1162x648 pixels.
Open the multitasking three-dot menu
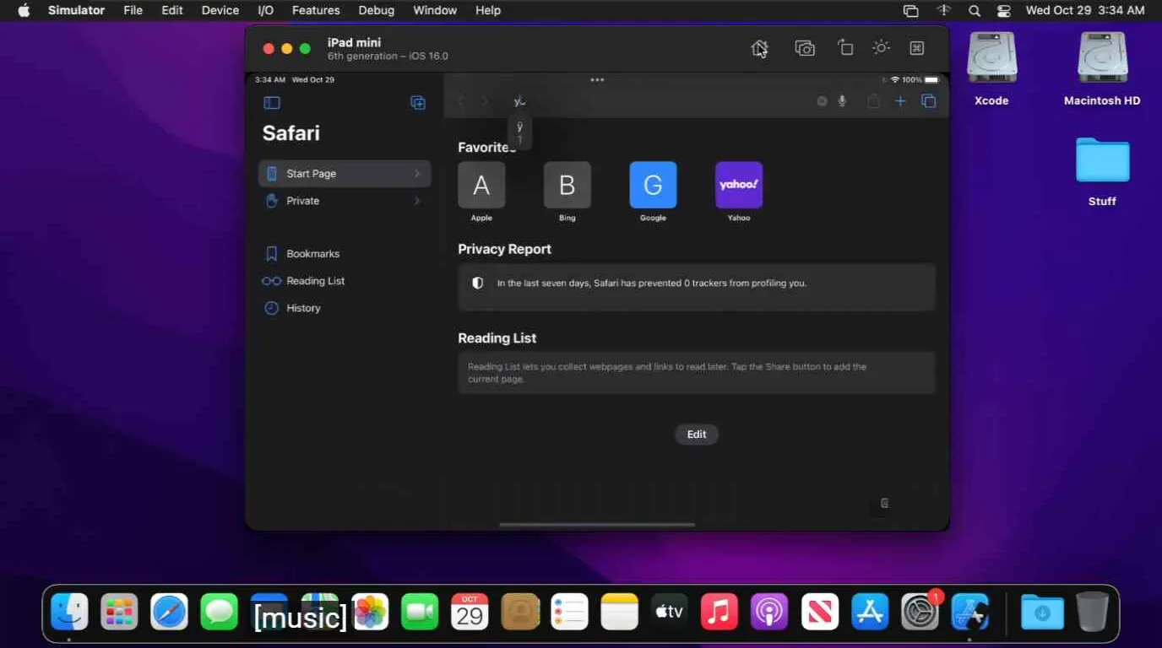point(597,80)
